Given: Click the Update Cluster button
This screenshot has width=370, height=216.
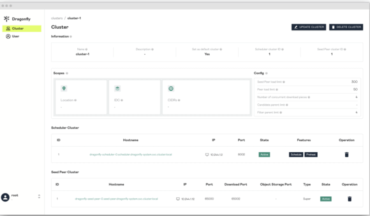Looking at the screenshot, I should 309,27.
